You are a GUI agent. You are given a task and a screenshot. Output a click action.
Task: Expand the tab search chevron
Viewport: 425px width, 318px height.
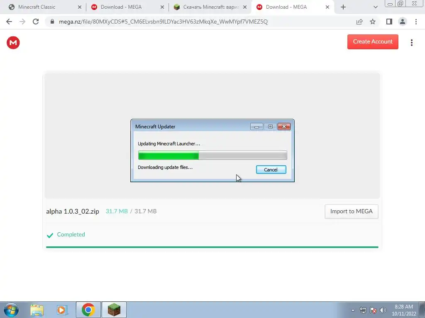pyautogui.click(x=375, y=7)
